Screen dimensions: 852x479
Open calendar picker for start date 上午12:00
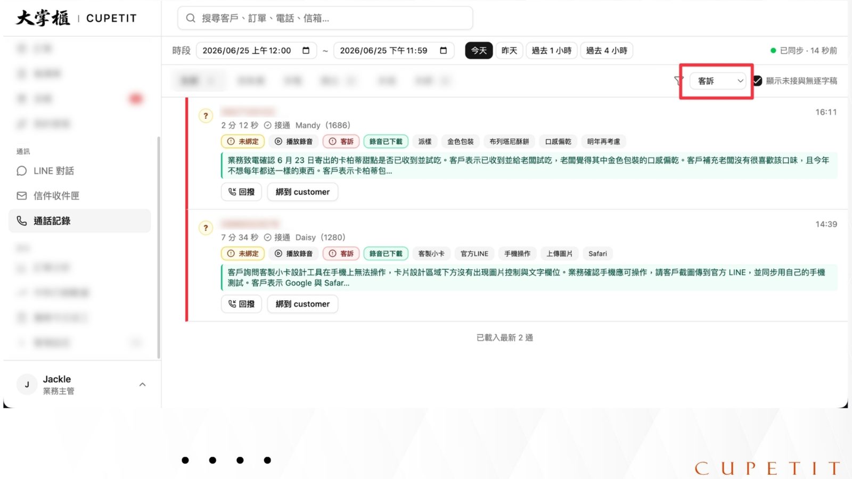coord(306,51)
